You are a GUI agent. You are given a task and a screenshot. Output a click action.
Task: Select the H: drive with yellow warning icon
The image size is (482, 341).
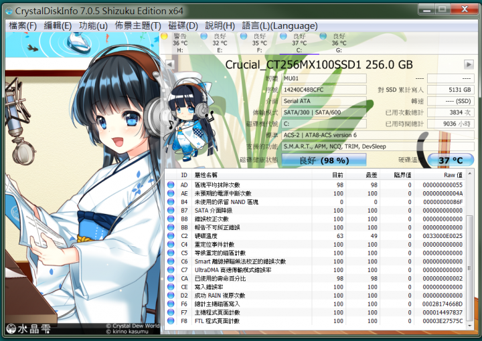[x=165, y=36]
